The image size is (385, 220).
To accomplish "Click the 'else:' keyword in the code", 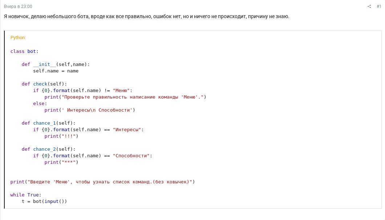I will tap(40, 103).
